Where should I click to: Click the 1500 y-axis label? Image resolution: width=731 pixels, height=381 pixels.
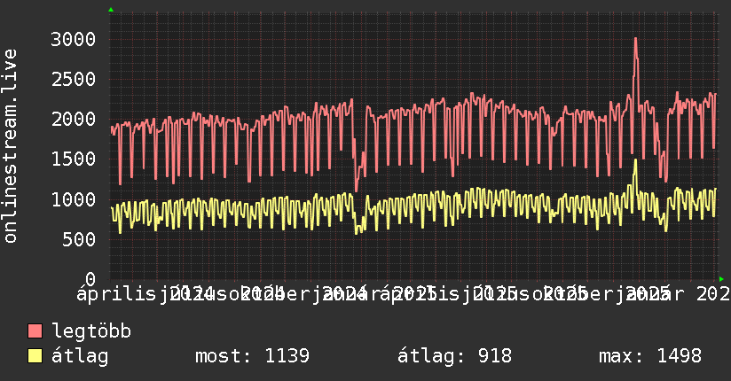74,159
